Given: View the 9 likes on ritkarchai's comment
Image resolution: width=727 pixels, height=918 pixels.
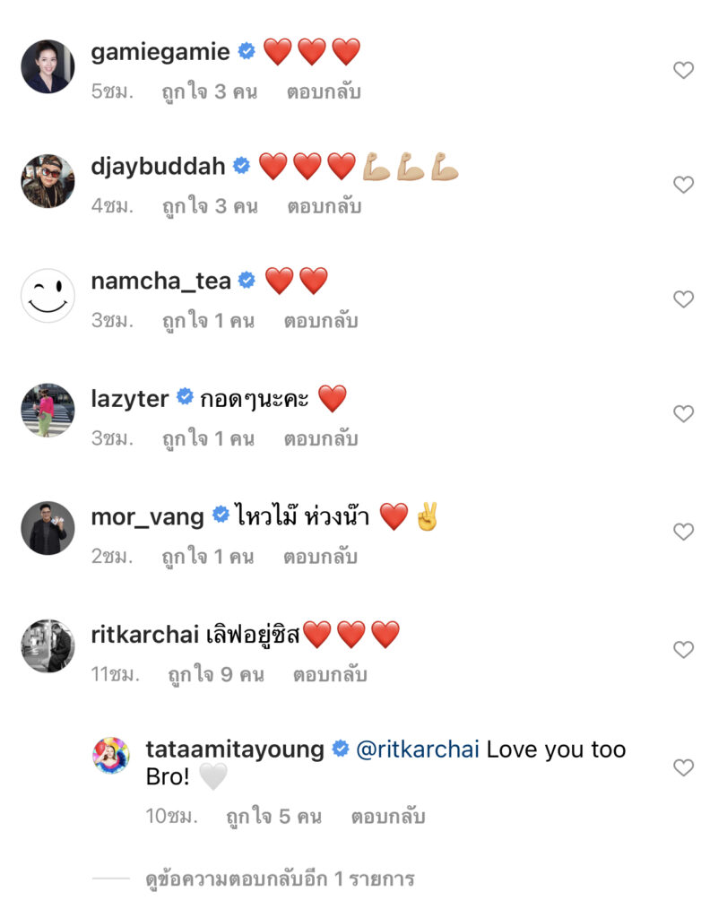Looking at the screenshot, I should pos(215,675).
